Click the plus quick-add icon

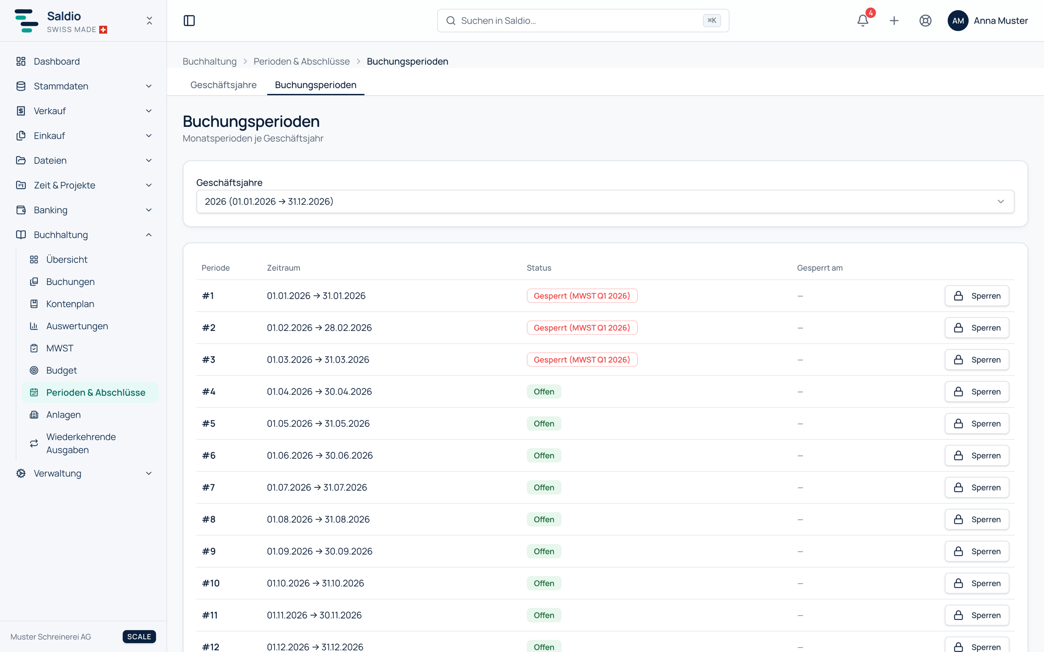[894, 20]
